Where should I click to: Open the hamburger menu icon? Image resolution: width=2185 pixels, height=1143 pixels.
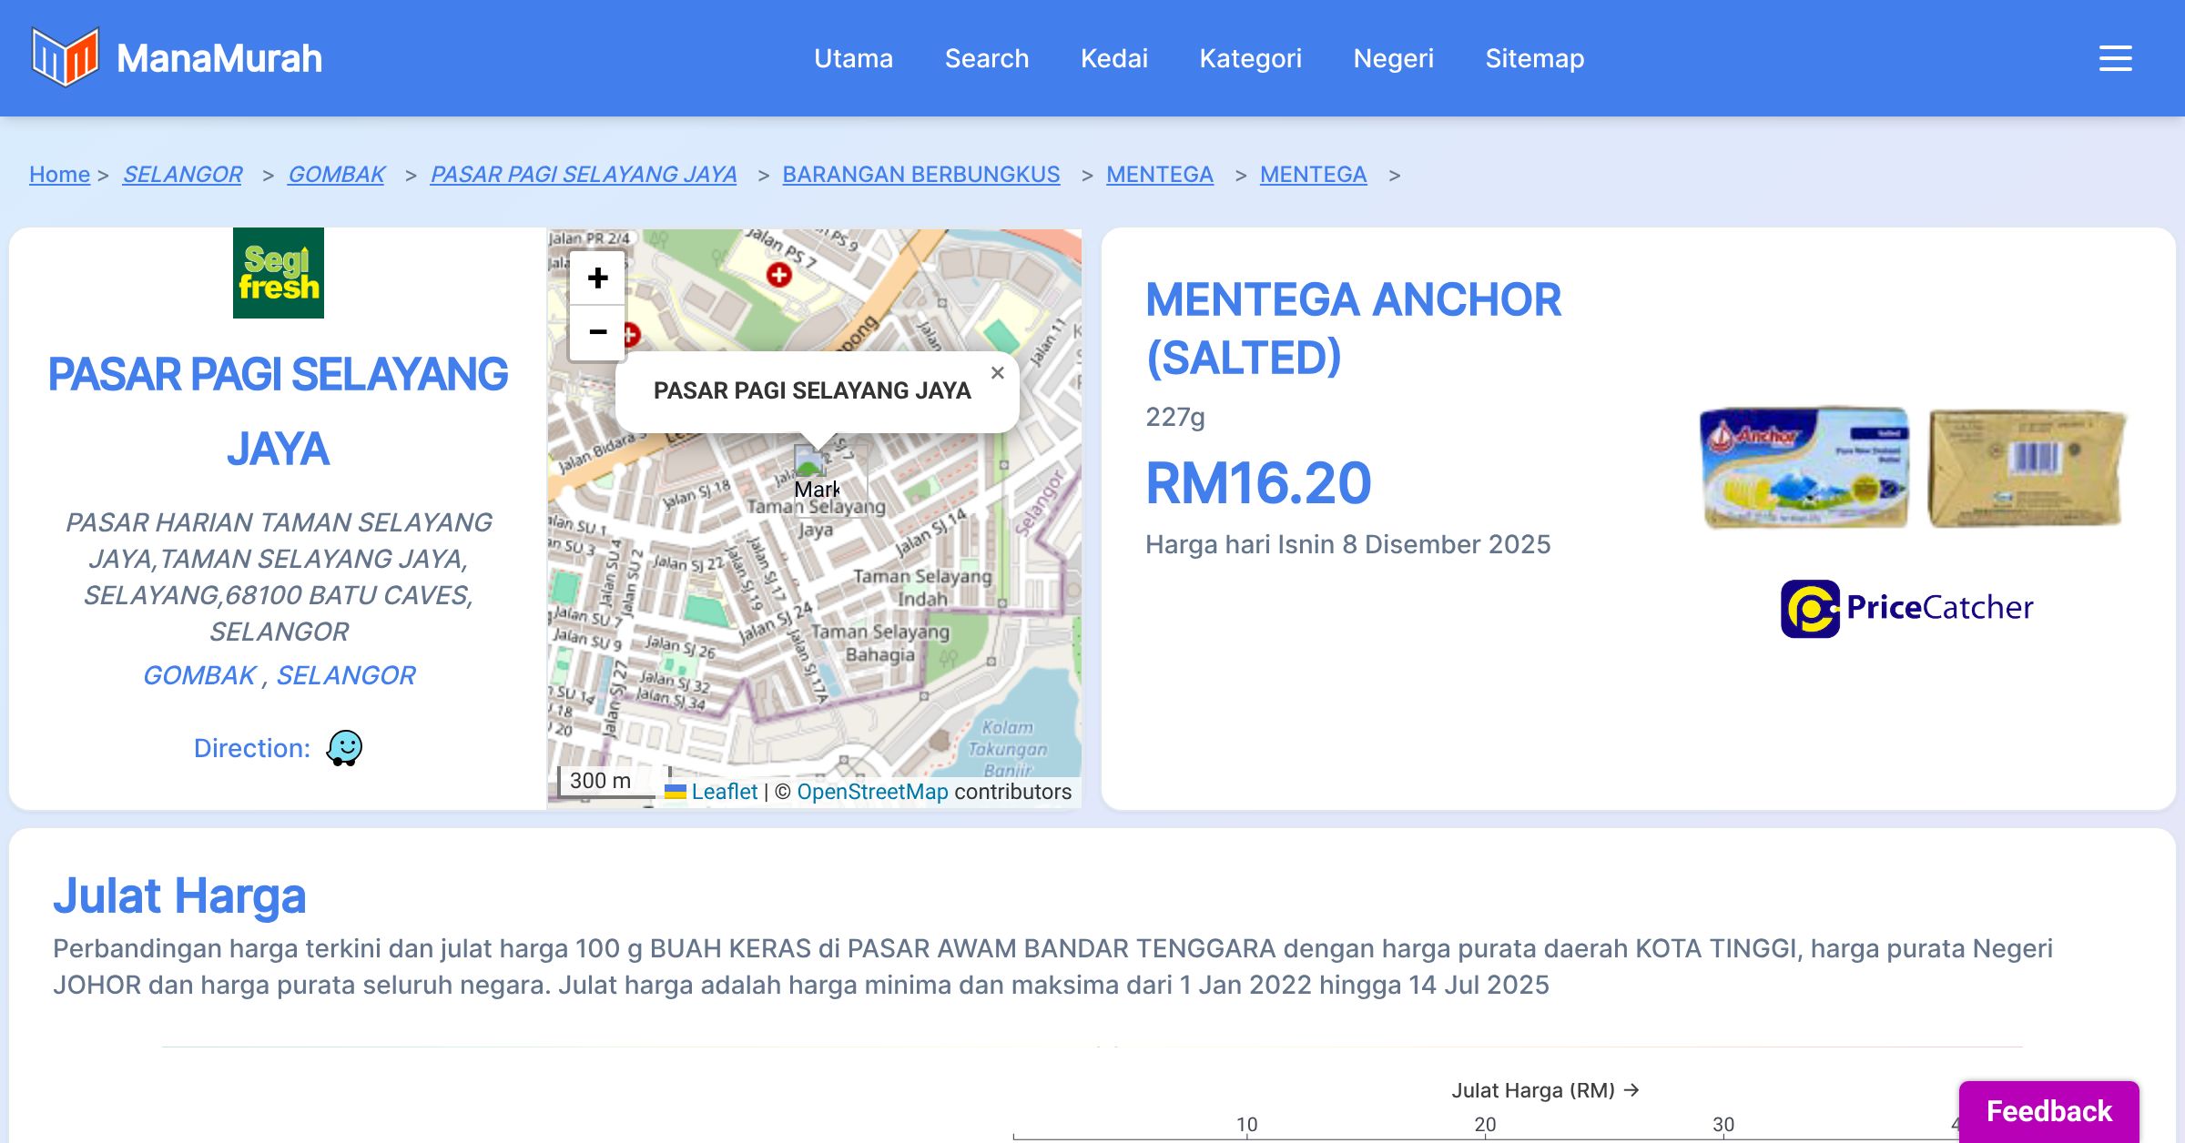click(x=2115, y=58)
